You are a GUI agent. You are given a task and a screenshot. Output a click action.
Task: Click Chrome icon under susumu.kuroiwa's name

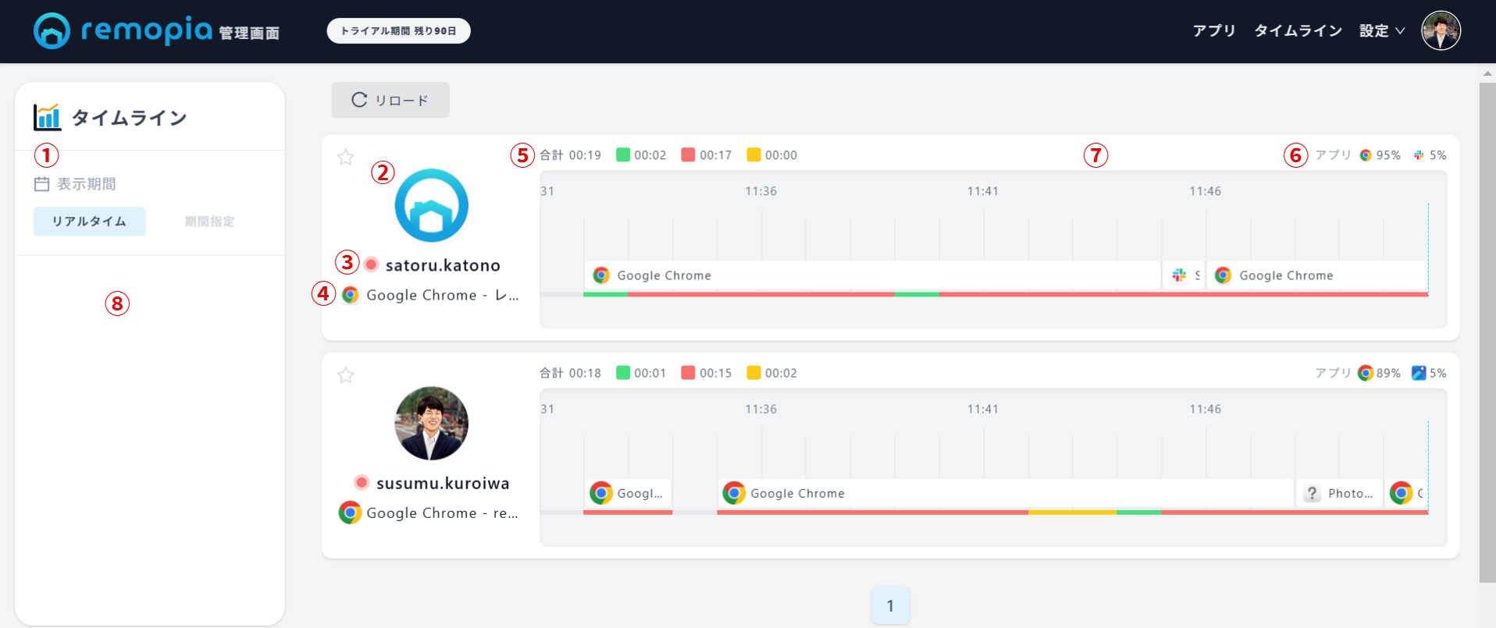[x=350, y=513]
